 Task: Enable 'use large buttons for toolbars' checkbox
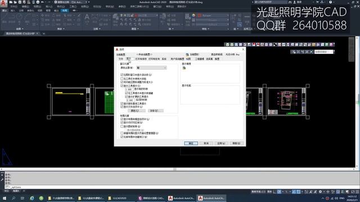pyautogui.click(x=122, y=79)
